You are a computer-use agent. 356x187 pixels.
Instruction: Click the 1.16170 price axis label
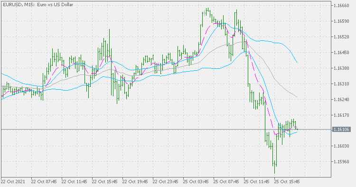341,115
